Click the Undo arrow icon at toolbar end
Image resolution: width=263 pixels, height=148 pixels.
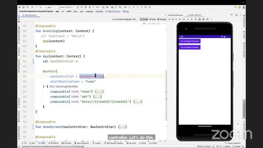(x=150, y=7)
